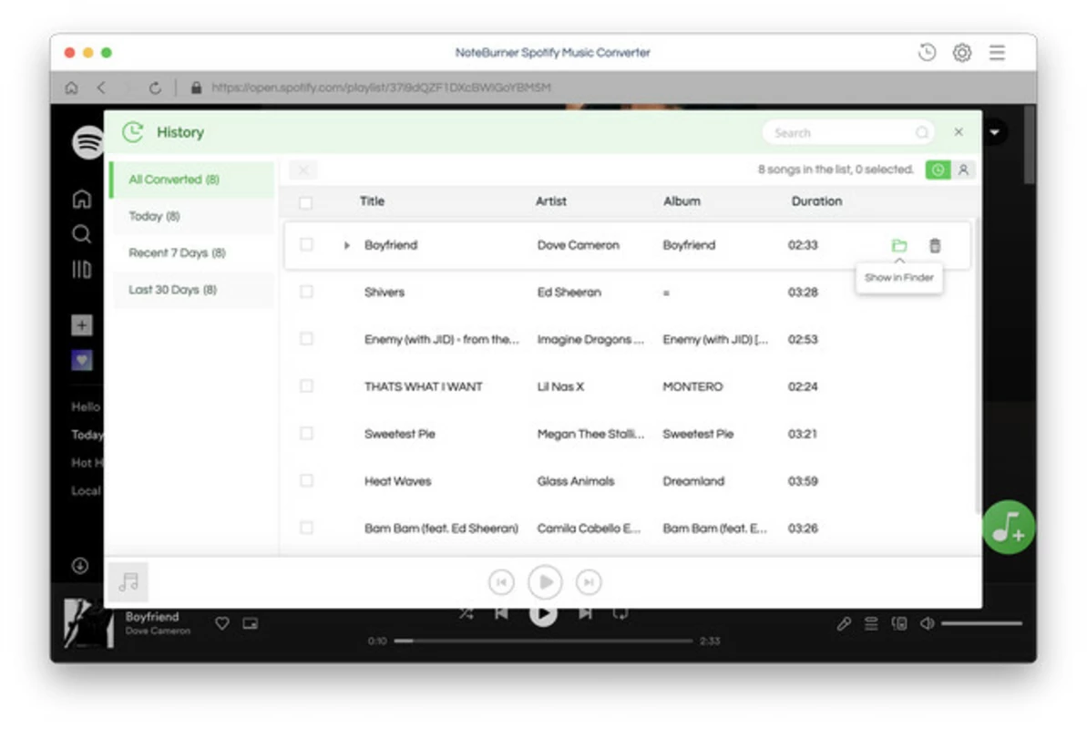This screenshot has height=729, width=1087.
Task: Open Your Library in Spotify sidebar
Action: [x=81, y=269]
